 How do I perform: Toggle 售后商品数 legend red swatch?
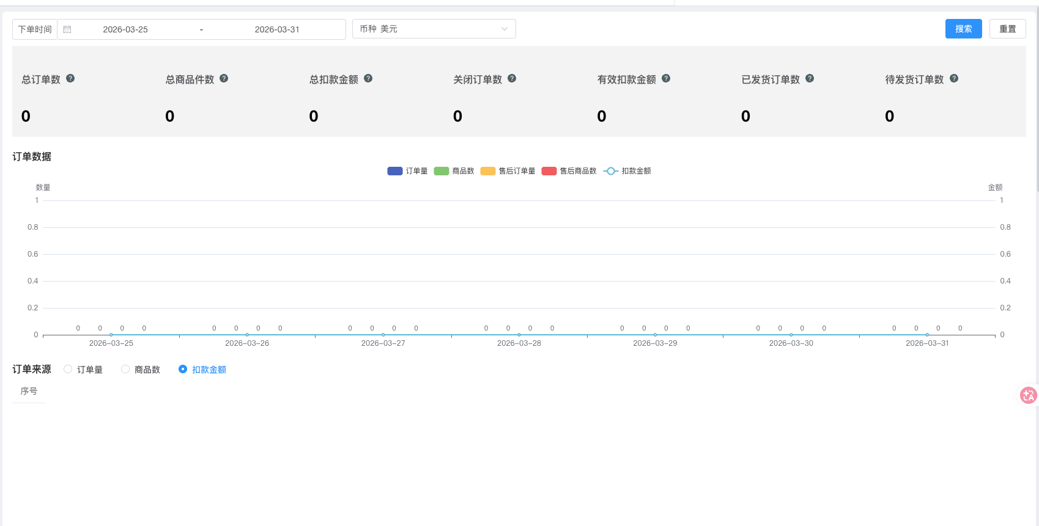tap(549, 171)
